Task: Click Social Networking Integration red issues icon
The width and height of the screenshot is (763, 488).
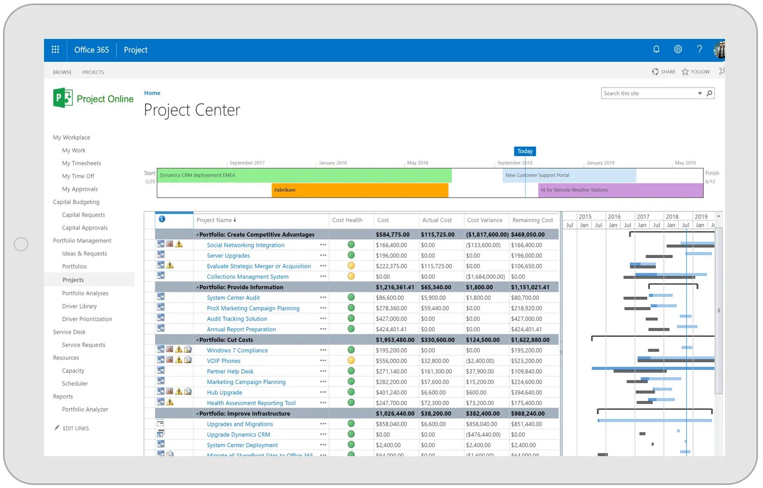Action: pos(169,244)
